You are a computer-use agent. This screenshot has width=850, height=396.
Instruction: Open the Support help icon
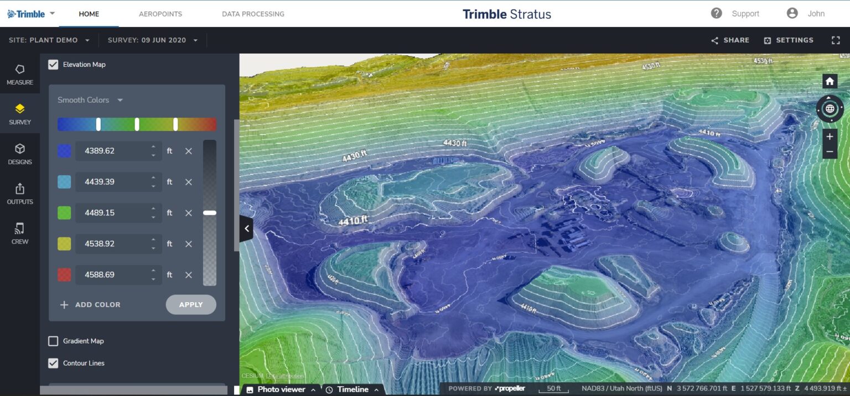[x=716, y=13]
